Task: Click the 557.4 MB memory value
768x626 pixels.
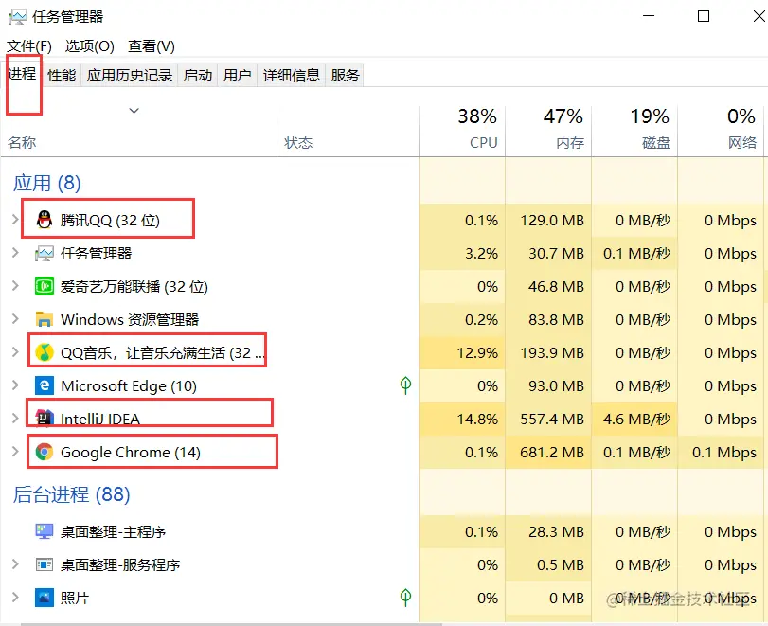Action: [552, 419]
